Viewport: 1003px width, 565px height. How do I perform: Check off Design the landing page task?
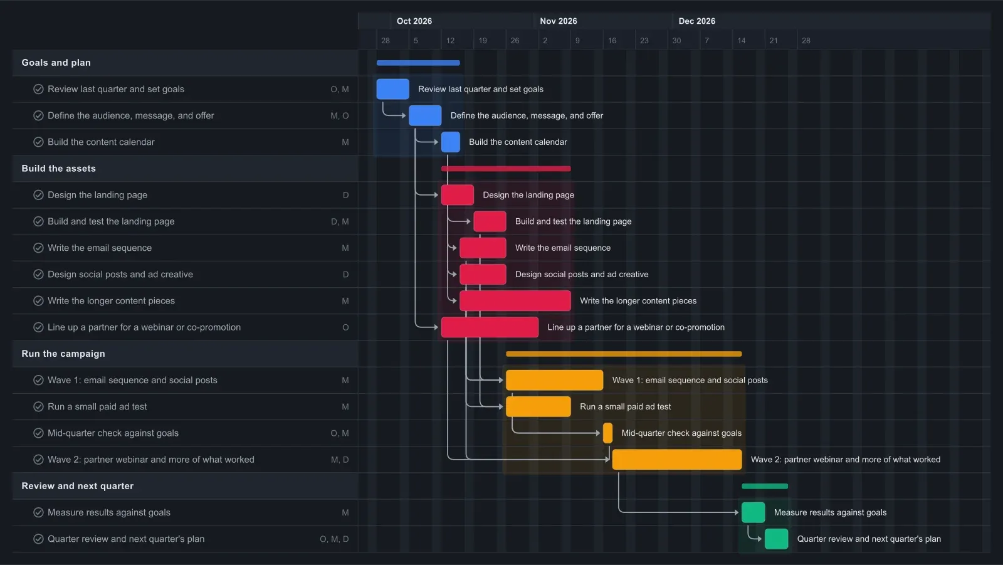click(x=38, y=195)
